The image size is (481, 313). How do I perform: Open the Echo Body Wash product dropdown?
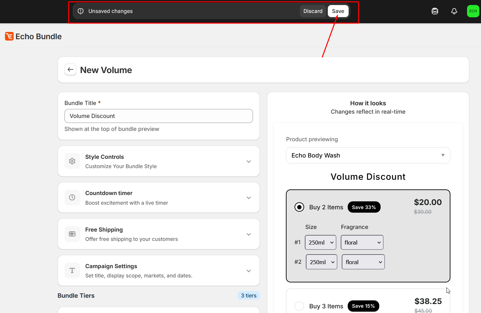[368, 156]
